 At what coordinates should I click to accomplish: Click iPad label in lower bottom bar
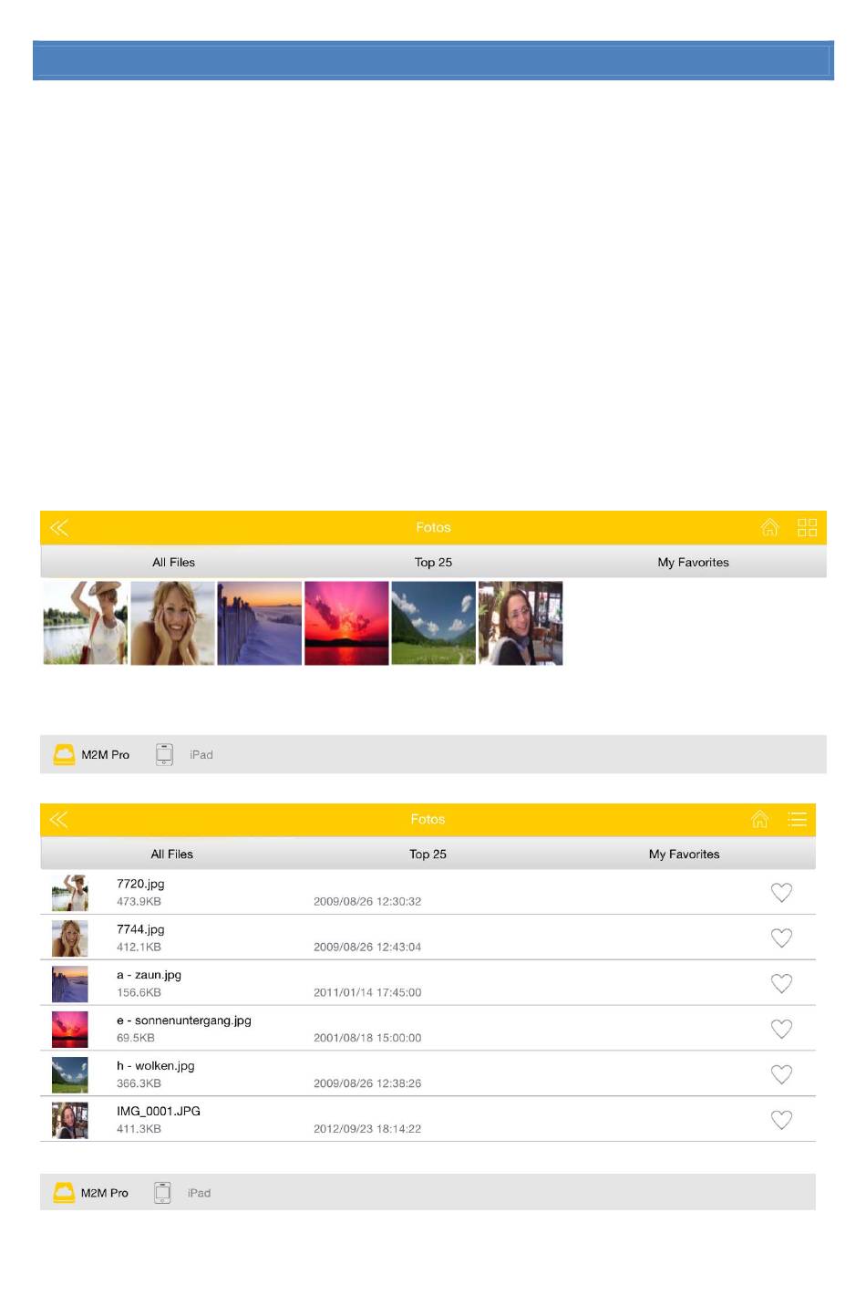tap(199, 1193)
